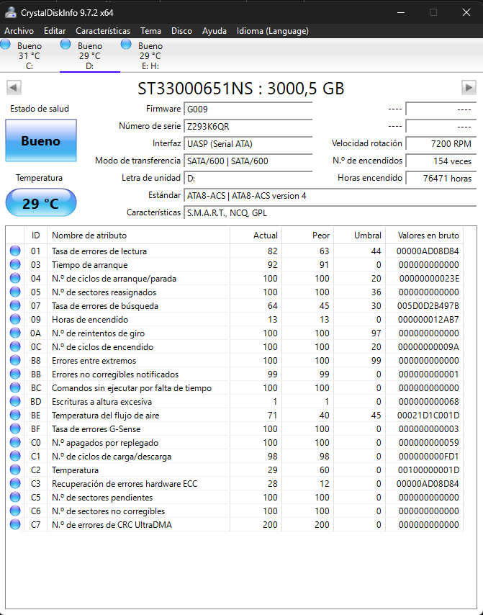
Task: Open the Archivo menu
Action: pyautogui.click(x=19, y=31)
